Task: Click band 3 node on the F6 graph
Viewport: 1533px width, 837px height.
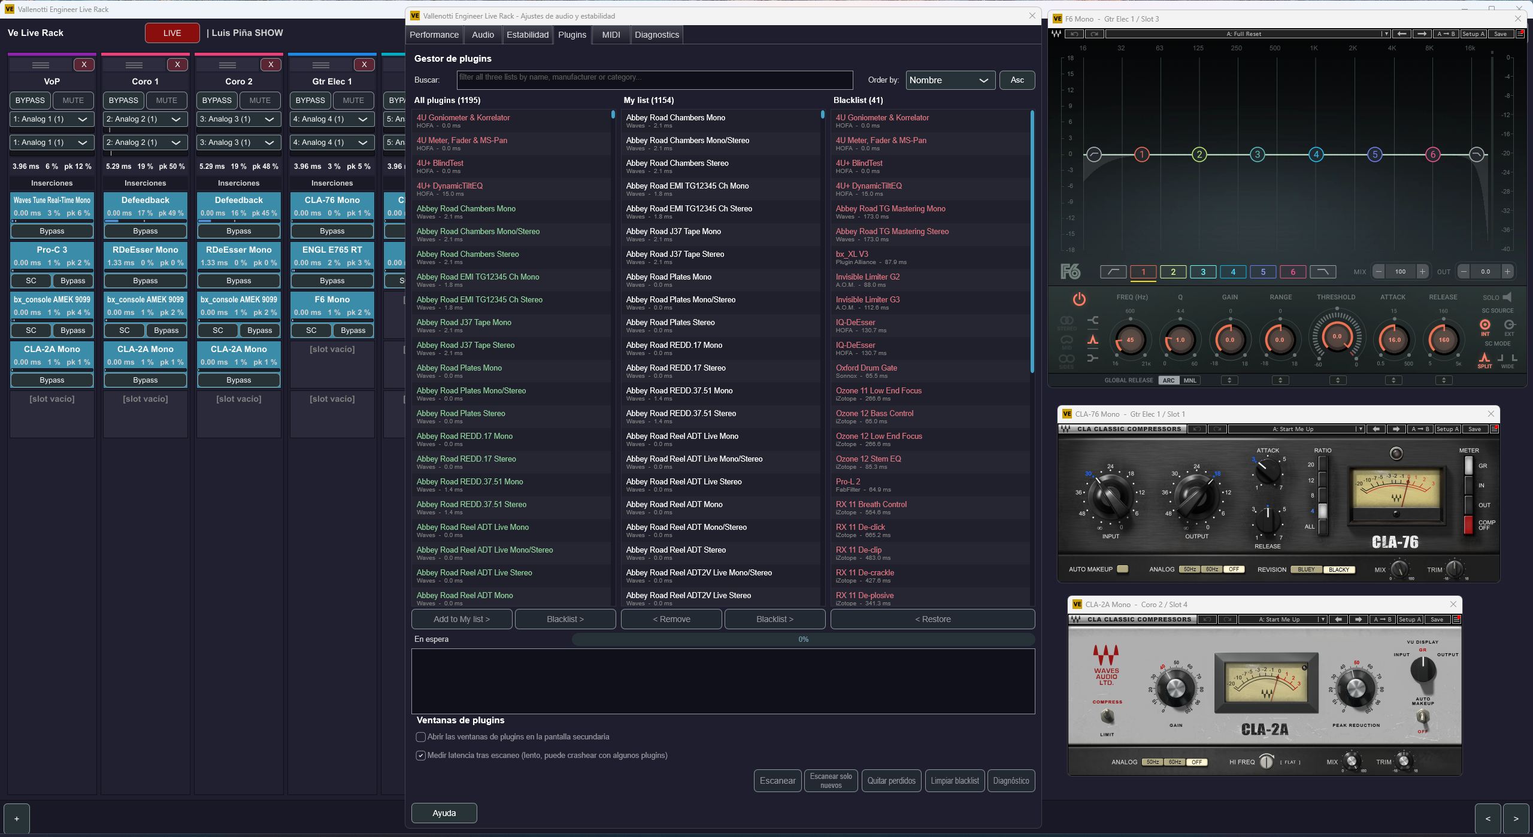Action: [1258, 154]
